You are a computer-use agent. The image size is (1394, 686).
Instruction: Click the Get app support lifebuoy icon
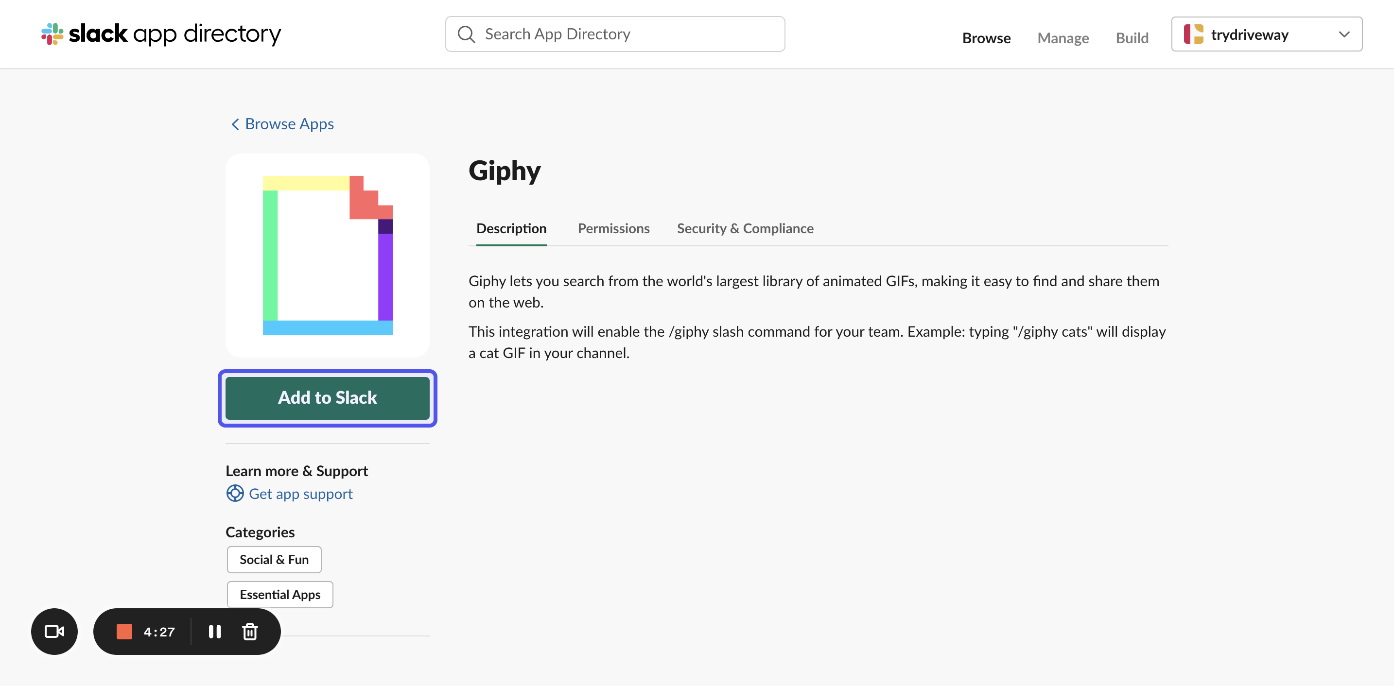[x=235, y=494]
